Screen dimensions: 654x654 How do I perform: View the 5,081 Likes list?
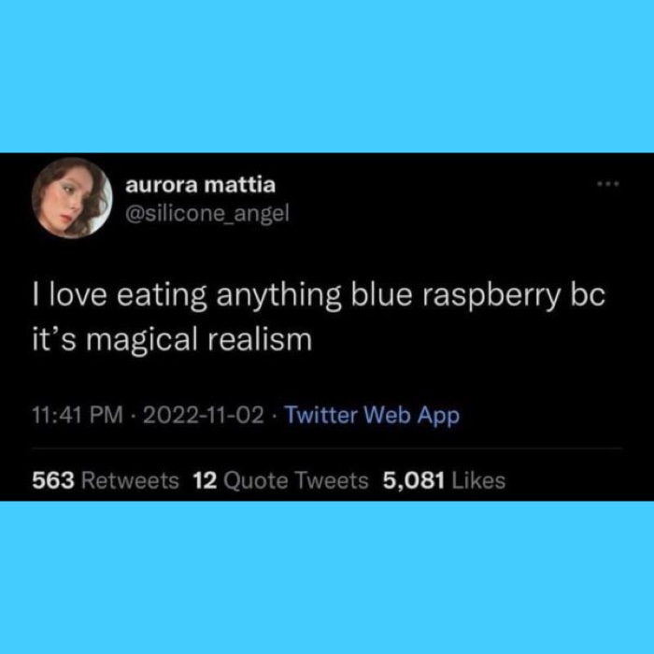[444, 480]
